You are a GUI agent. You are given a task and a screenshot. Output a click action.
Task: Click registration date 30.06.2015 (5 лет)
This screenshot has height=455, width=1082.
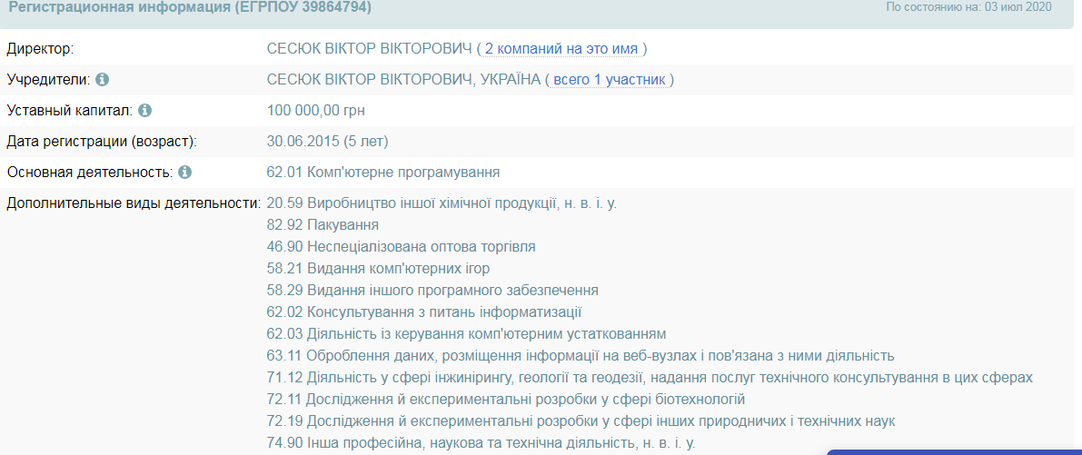coord(328,142)
